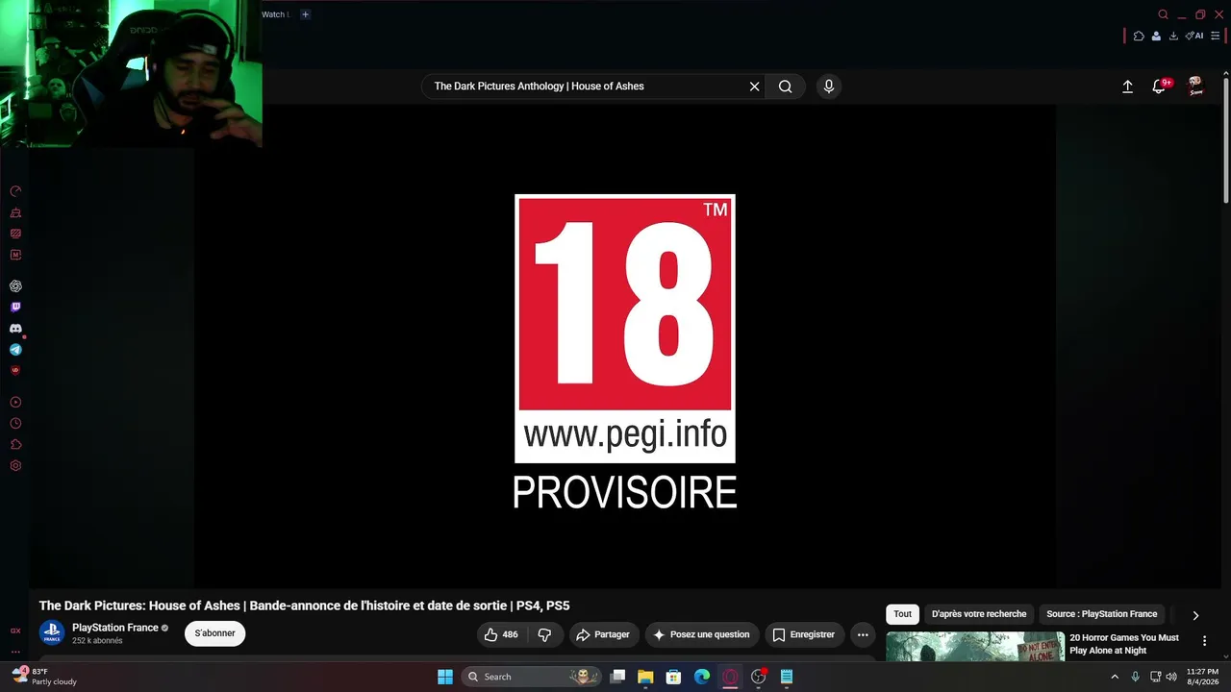Submit the YouTube search with magnifier button
Viewport: 1231px width, 692px height.
click(x=786, y=86)
